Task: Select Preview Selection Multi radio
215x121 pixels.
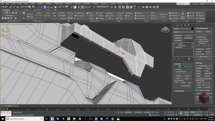Action: pyautogui.click(x=187, y=83)
